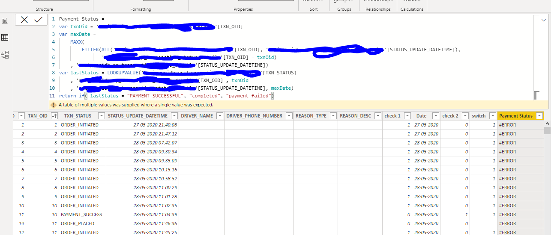
Task: Expand the formula bar with the chevron
Action: 544,20
